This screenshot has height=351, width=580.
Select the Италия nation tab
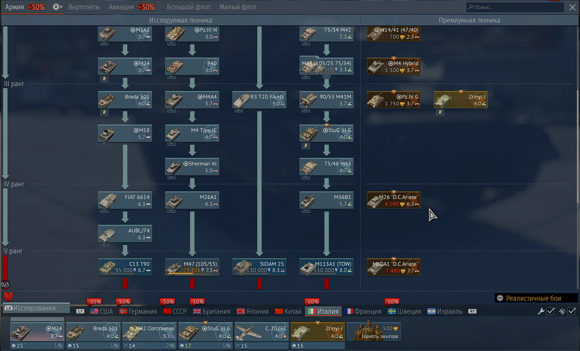pos(323,311)
